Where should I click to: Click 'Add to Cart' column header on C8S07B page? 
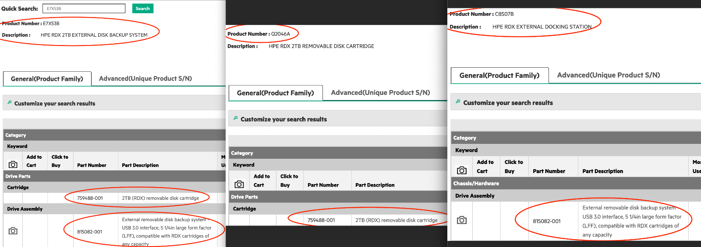click(x=485, y=167)
